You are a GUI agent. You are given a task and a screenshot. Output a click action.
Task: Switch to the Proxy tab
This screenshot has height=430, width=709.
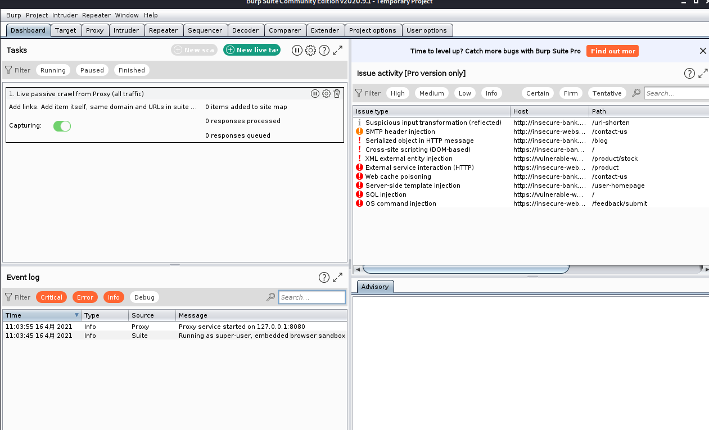95,30
